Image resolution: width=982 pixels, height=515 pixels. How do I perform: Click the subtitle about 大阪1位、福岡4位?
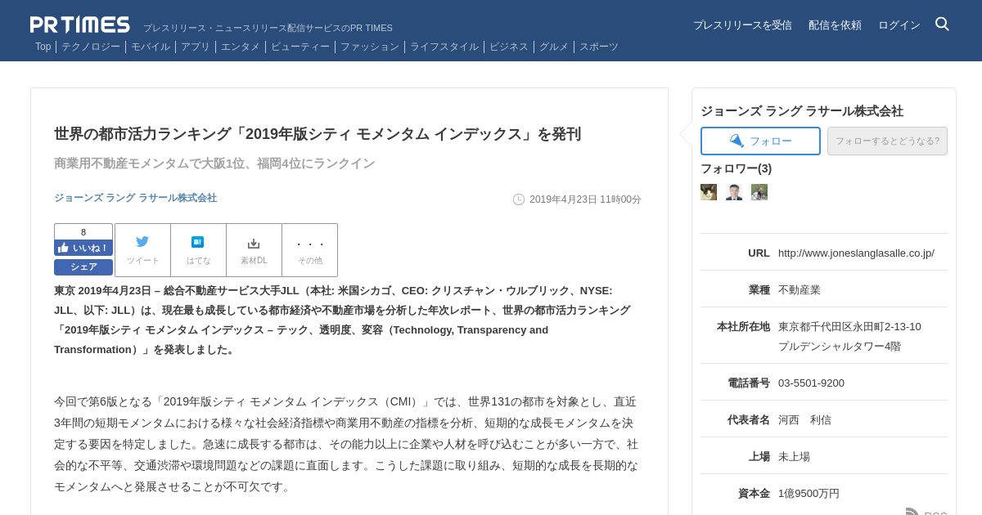pyautogui.click(x=214, y=163)
